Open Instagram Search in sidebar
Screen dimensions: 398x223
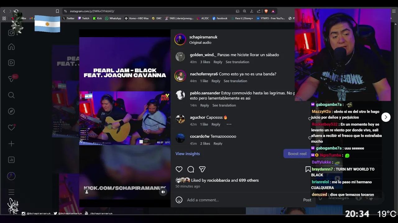point(11,95)
